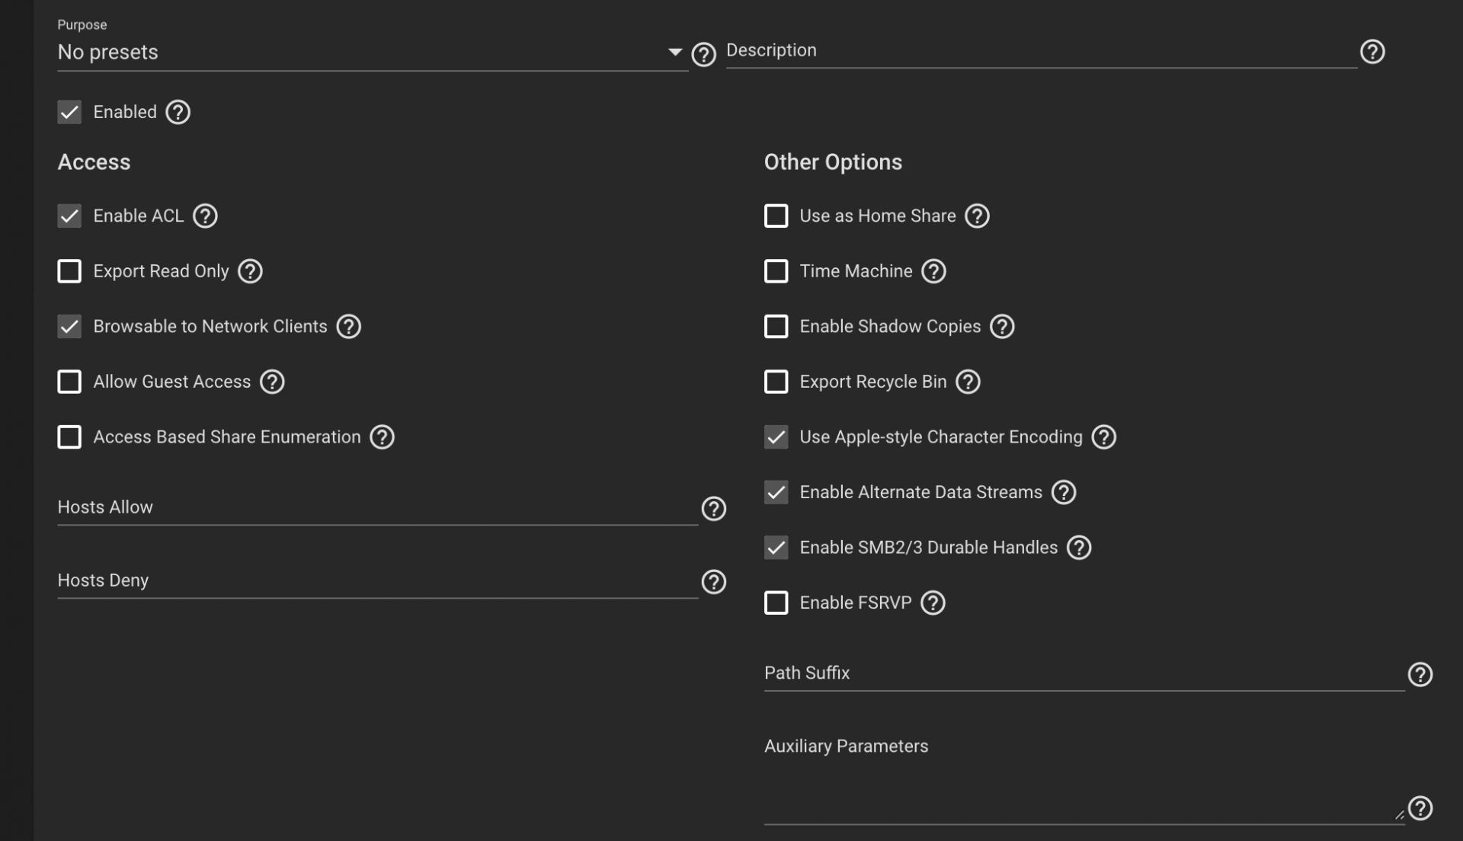The height and width of the screenshot is (841, 1463).
Task: Check the Export Read Only checkbox
Action: 69,271
